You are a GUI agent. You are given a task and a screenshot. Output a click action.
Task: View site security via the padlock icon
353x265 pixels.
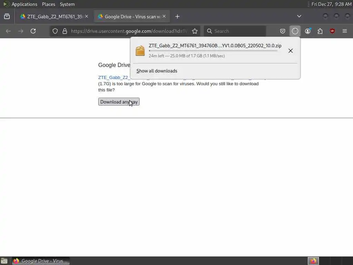click(x=65, y=31)
